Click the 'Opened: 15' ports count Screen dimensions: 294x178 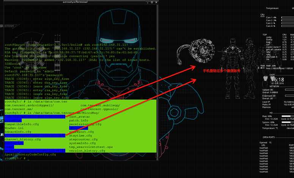click(266, 143)
